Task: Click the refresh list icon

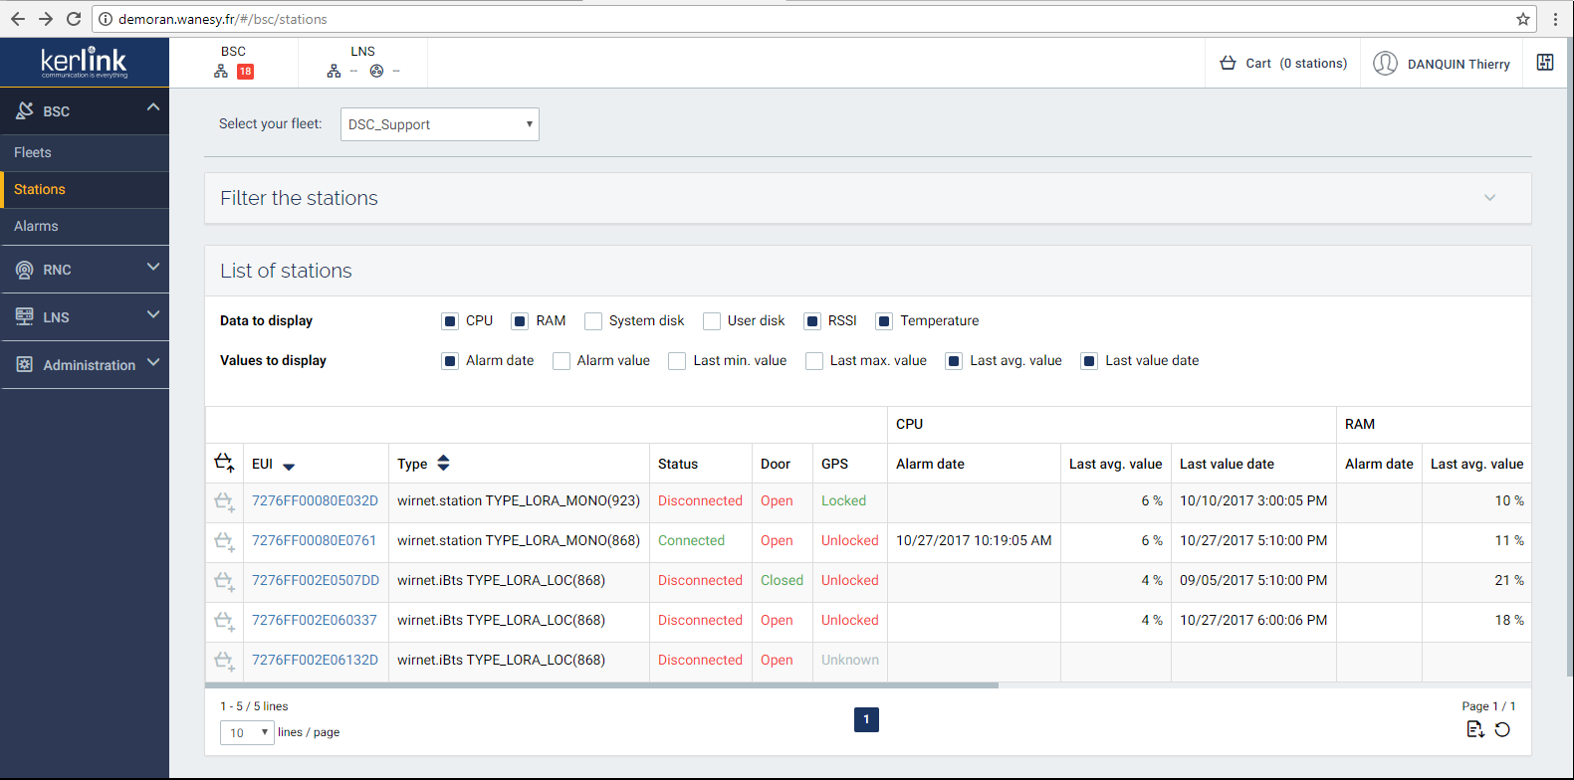Action: 1502,730
